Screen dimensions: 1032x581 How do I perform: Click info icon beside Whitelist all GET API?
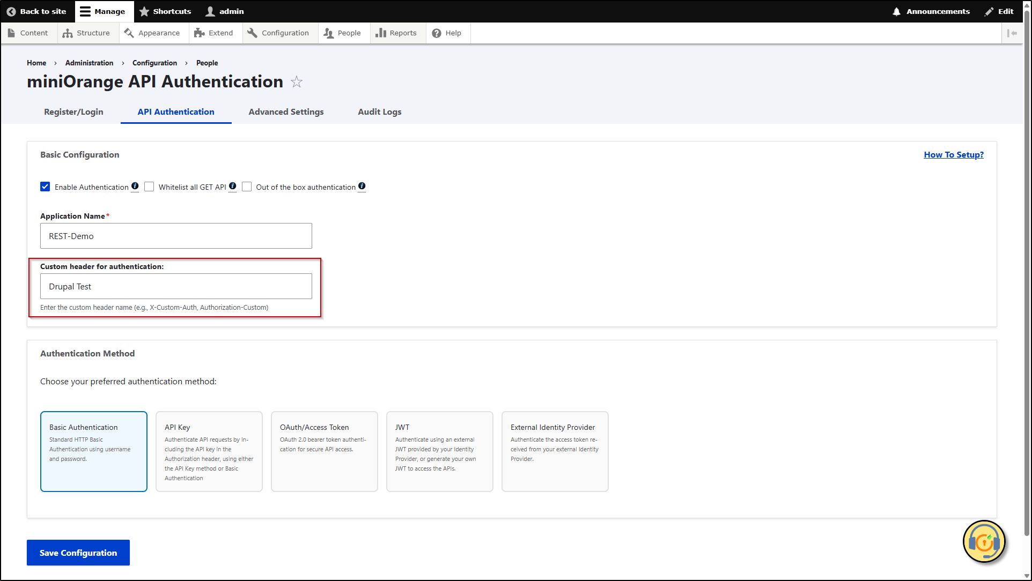pos(233,186)
